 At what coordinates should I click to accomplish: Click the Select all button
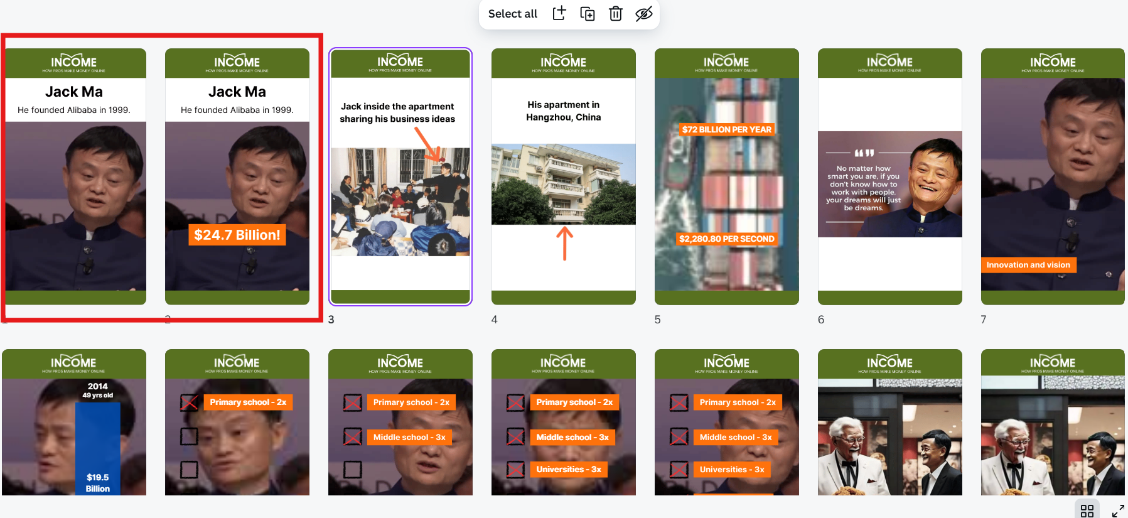tap(512, 14)
